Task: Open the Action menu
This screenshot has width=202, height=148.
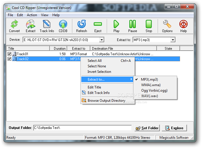Action: pos(32,15)
